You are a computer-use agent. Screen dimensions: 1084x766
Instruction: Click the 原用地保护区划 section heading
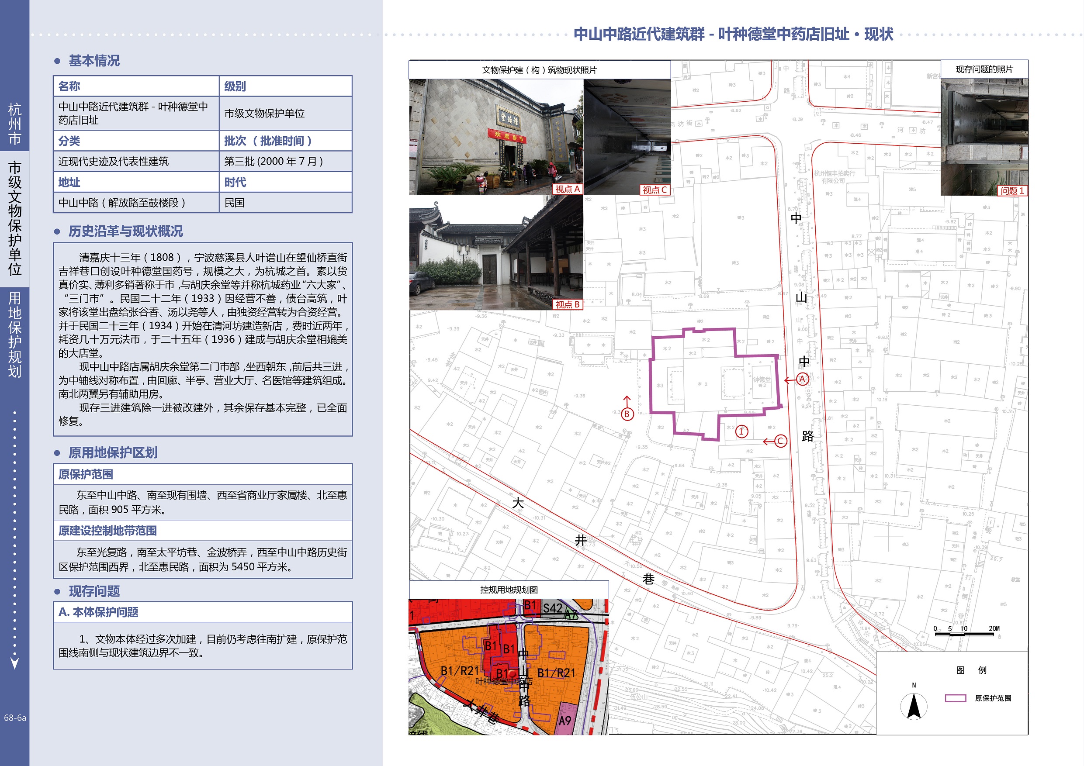coord(112,452)
